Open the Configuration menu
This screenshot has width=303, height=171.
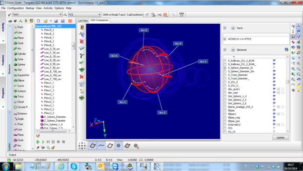tap(15, 8)
